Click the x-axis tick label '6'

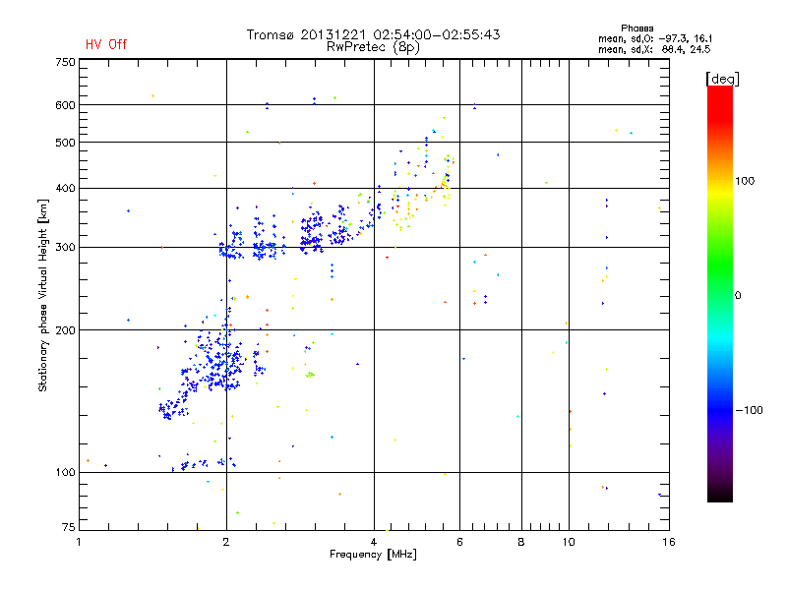459,542
